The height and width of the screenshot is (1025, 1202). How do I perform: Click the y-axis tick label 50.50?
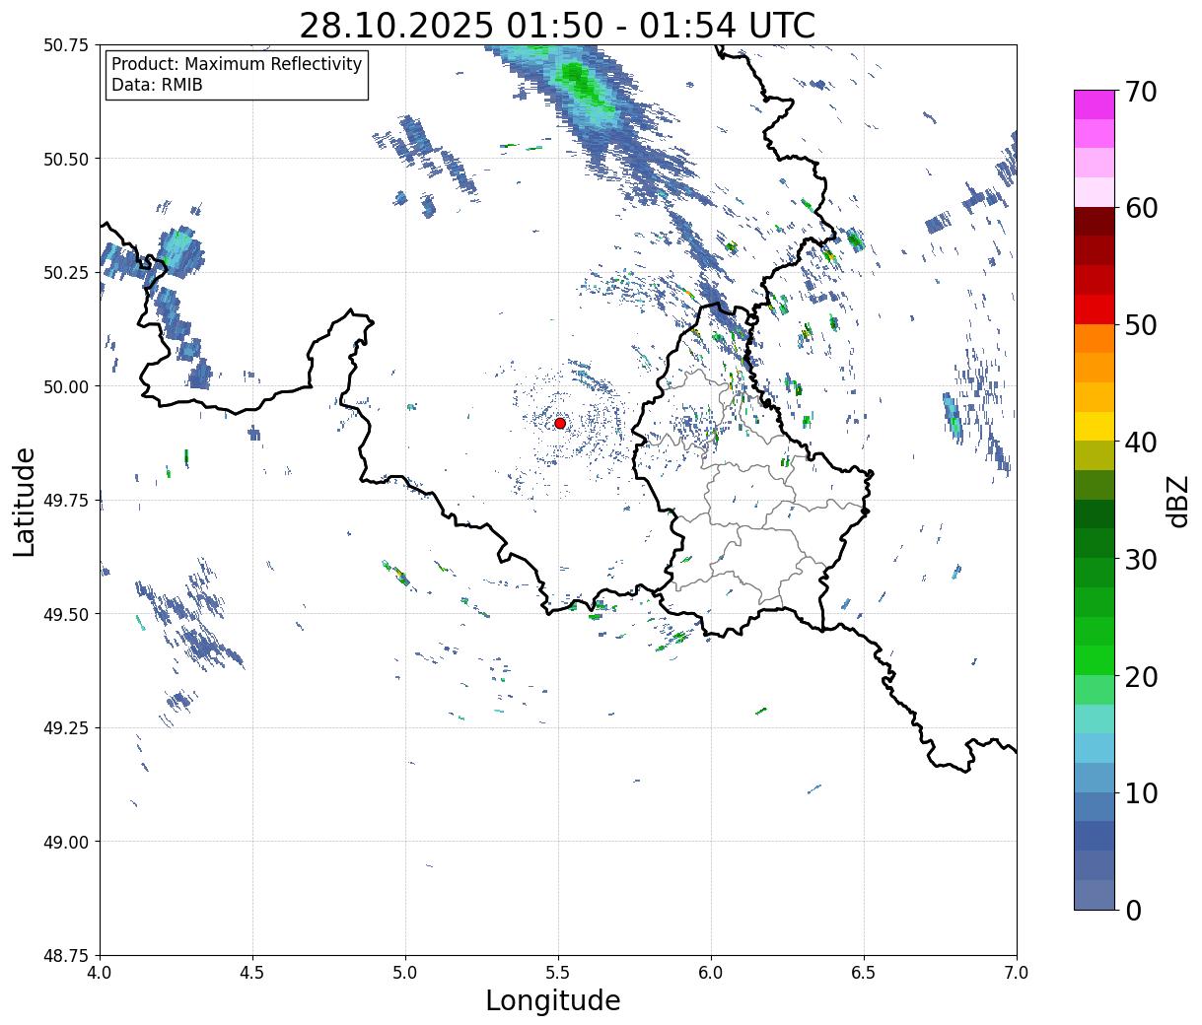[x=66, y=159]
